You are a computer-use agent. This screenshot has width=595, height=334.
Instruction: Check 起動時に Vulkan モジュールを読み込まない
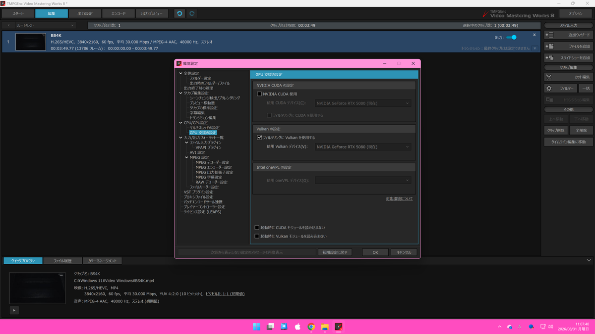point(257,236)
